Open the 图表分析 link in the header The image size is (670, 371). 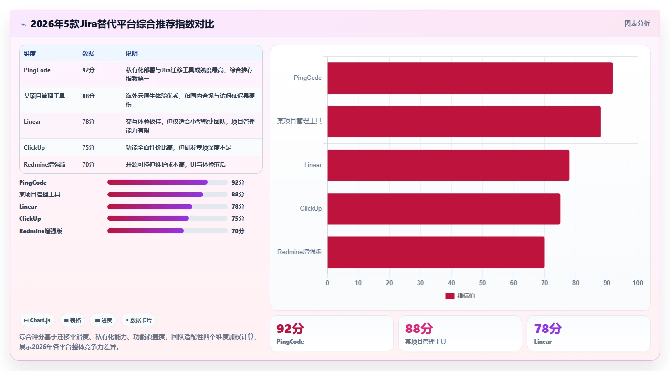(x=637, y=23)
